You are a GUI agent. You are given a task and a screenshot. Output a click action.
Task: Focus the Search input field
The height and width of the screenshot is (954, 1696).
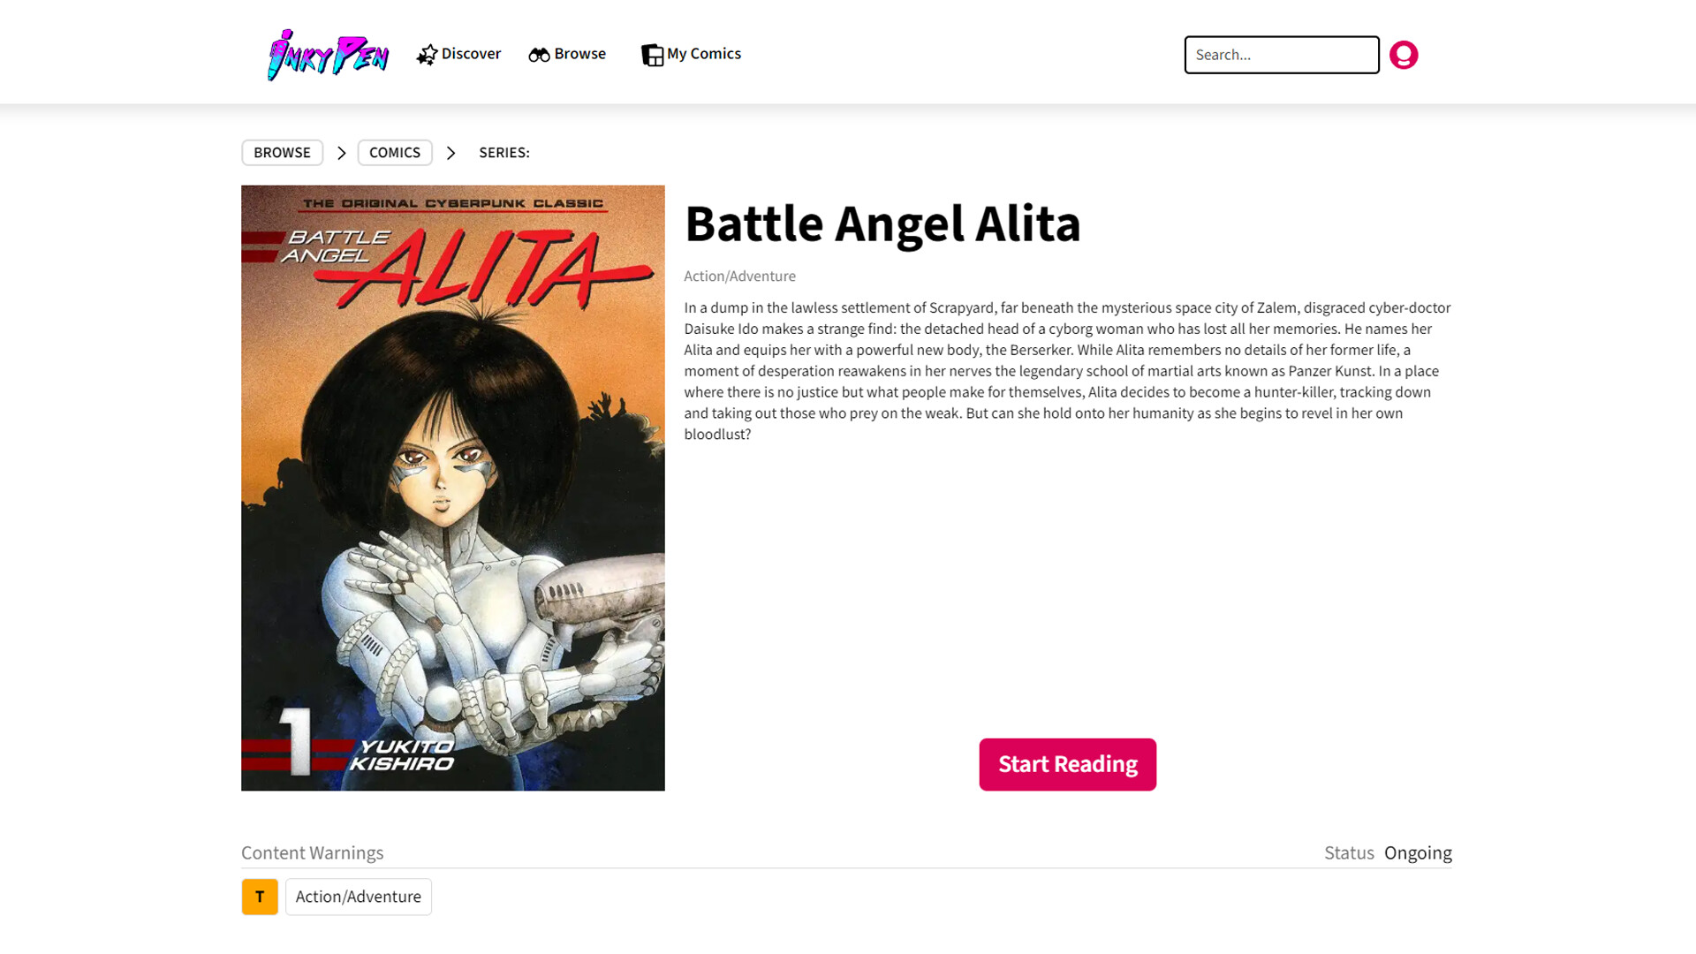[x=1281, y=55]
